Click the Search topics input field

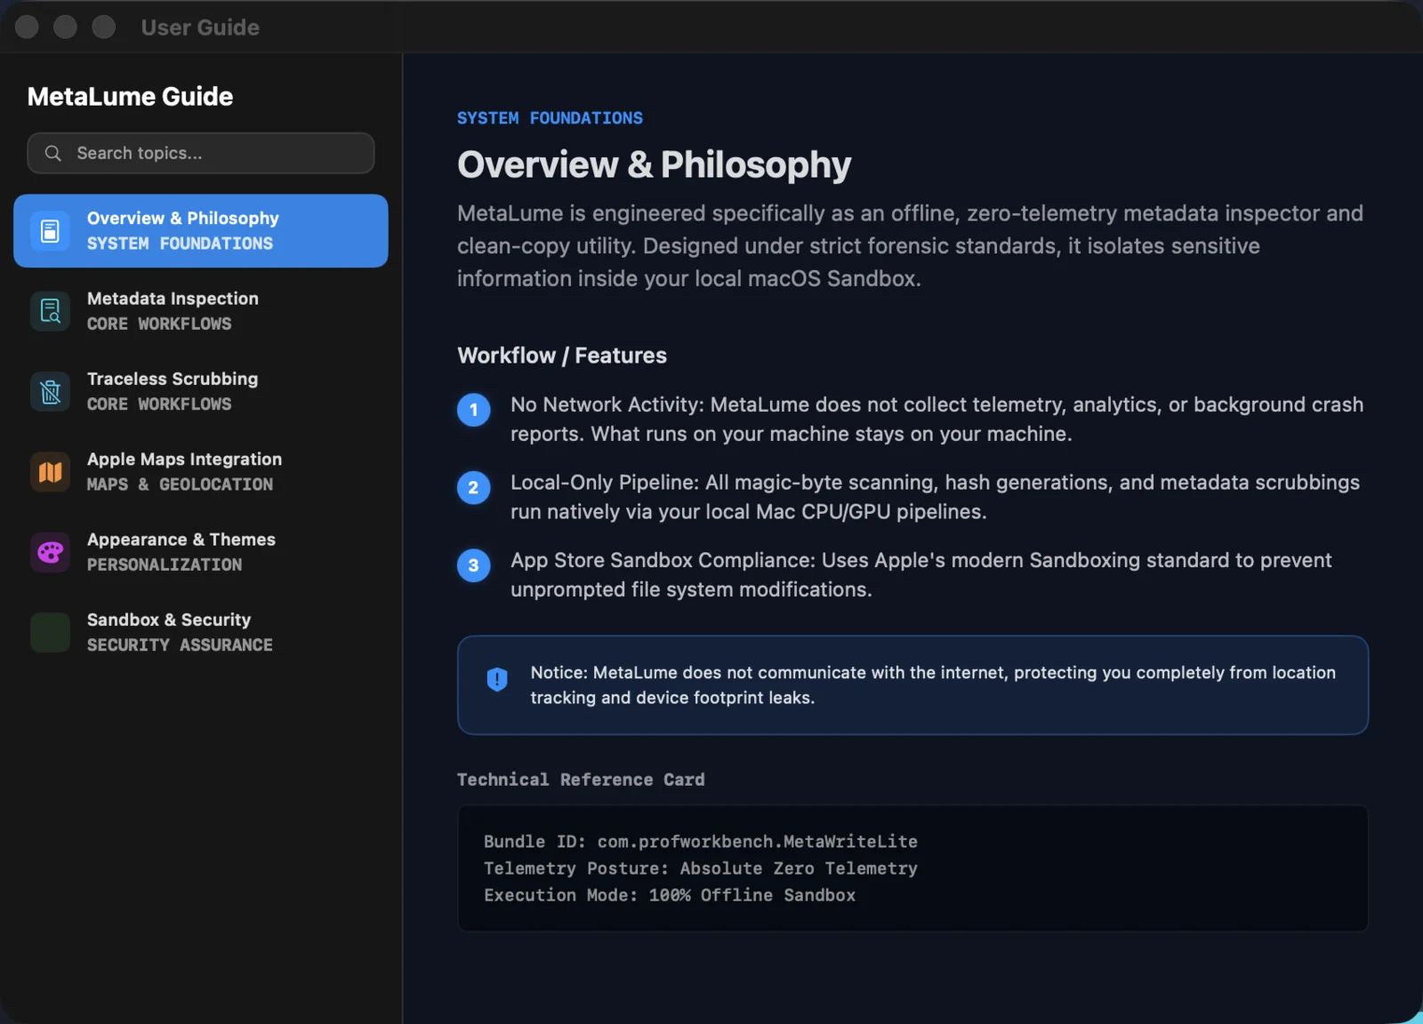pos(201,153)
